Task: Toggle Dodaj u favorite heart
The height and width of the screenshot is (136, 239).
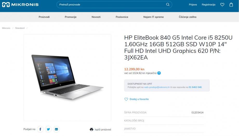Action: 126,99
